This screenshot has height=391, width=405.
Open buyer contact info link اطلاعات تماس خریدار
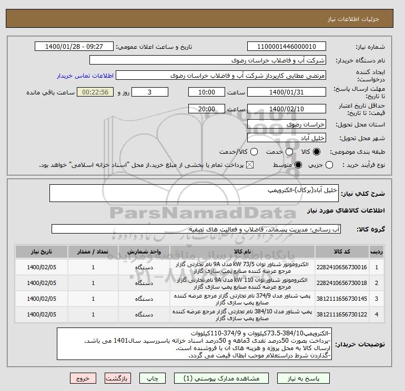click(85, 76)
